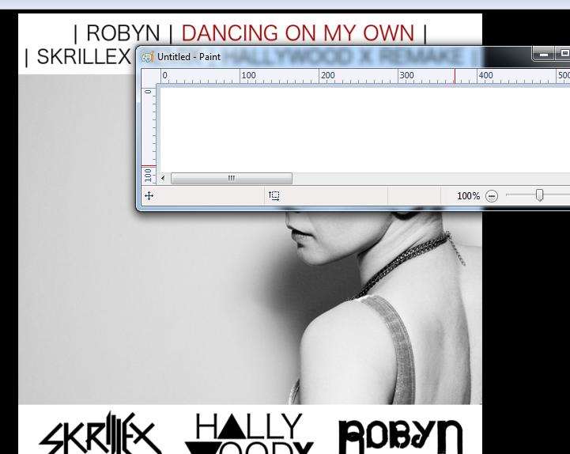Click the zoom slider handle at 100%

539,195
